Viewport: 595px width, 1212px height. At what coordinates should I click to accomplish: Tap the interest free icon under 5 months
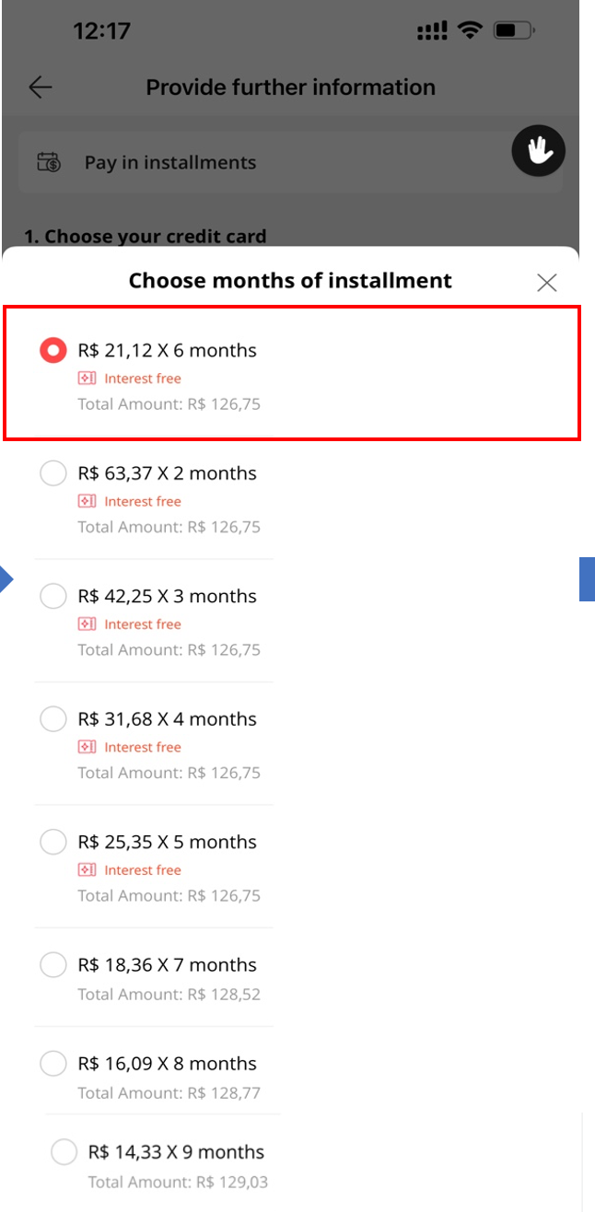87,870
